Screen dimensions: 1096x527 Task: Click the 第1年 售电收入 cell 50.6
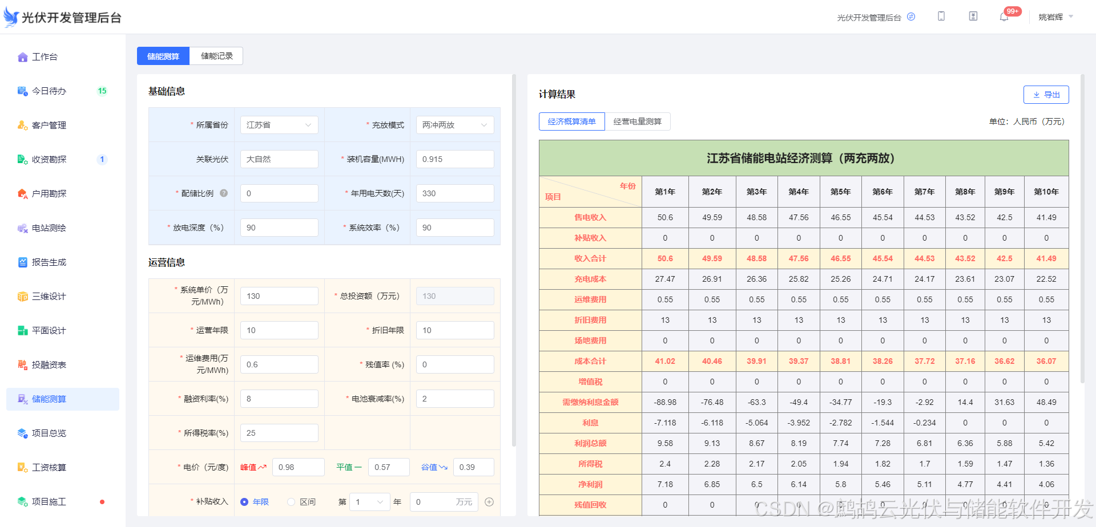665,217
